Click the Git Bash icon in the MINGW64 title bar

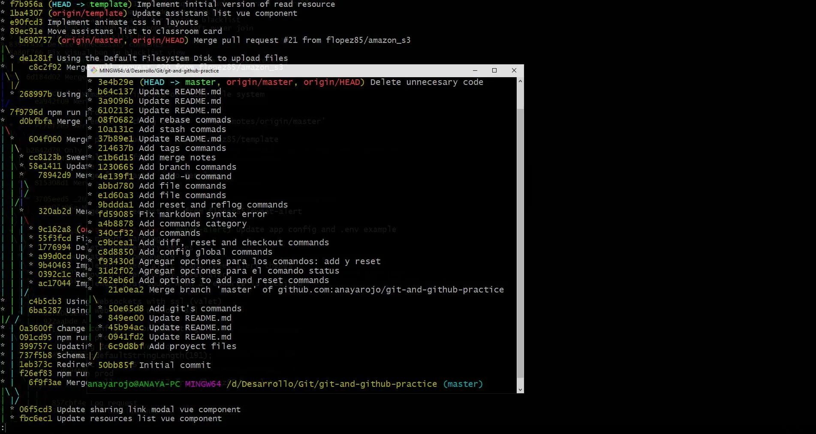tap(94, 70)
